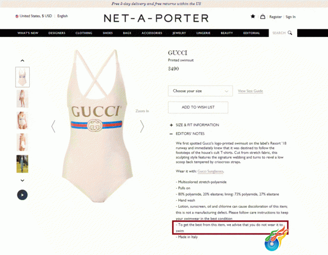
Task: Open the Designers menu
Action: pos(57,33)
